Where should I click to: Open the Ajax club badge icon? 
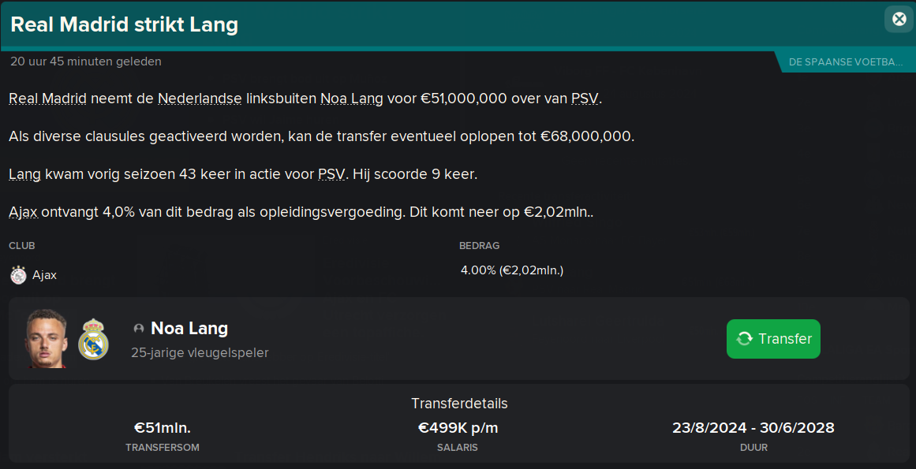[18, 275]
